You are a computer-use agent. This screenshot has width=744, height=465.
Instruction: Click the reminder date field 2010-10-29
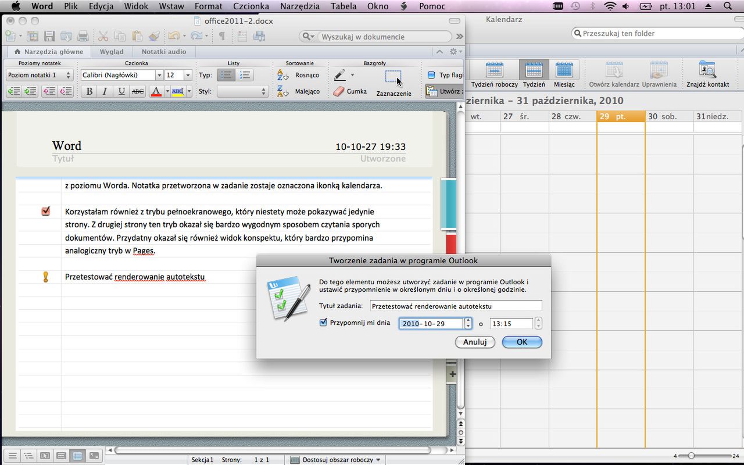coord(431,323)
